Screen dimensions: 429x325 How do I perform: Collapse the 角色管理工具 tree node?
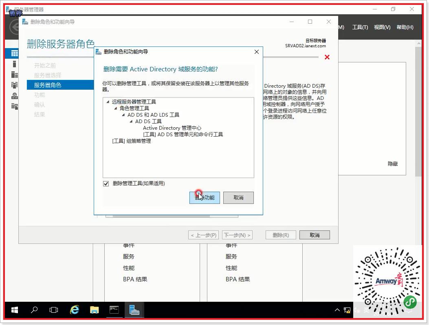[x=115, y=108]
